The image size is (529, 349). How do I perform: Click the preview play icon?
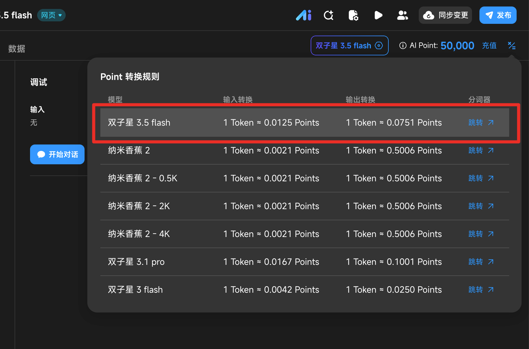378,15
